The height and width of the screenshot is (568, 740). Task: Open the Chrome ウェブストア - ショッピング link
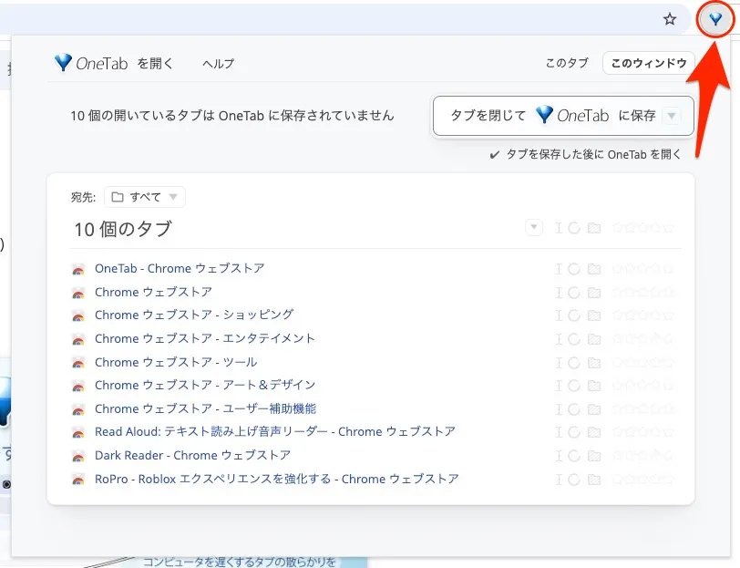tap(193, 315)
